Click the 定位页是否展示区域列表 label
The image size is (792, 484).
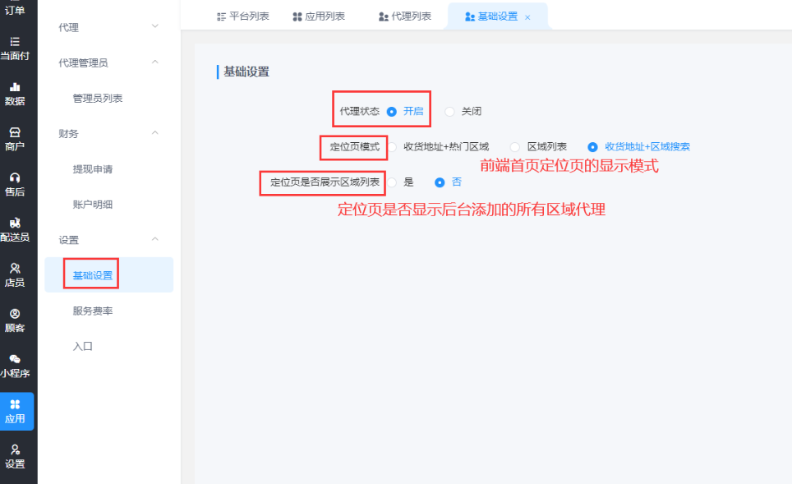(325, 182)
